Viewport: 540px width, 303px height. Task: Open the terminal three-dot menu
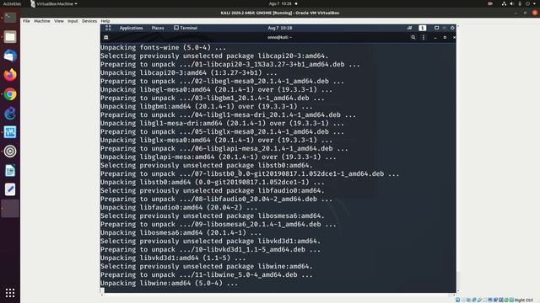click(424, 37)
